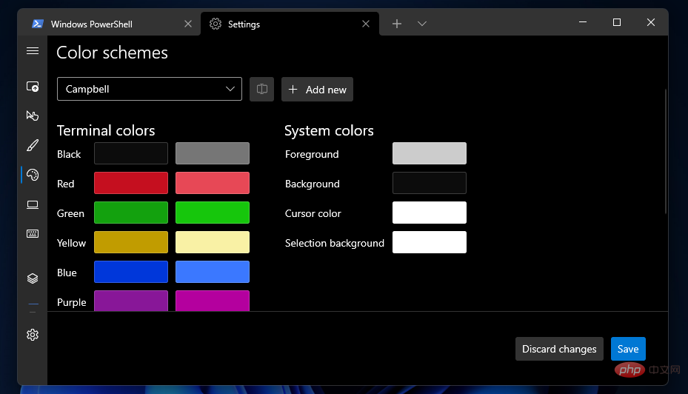Image resolution: width=688 pixels, height=394 pixels.
Task: Open the Defaults layers icon in sidebar
Action: [x=33, y=278]
